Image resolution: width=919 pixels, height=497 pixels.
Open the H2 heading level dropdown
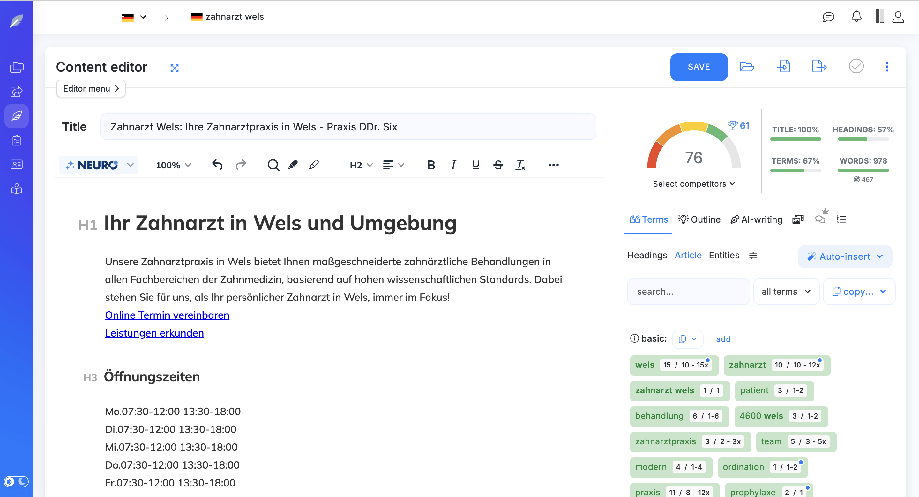coord(361,165)
